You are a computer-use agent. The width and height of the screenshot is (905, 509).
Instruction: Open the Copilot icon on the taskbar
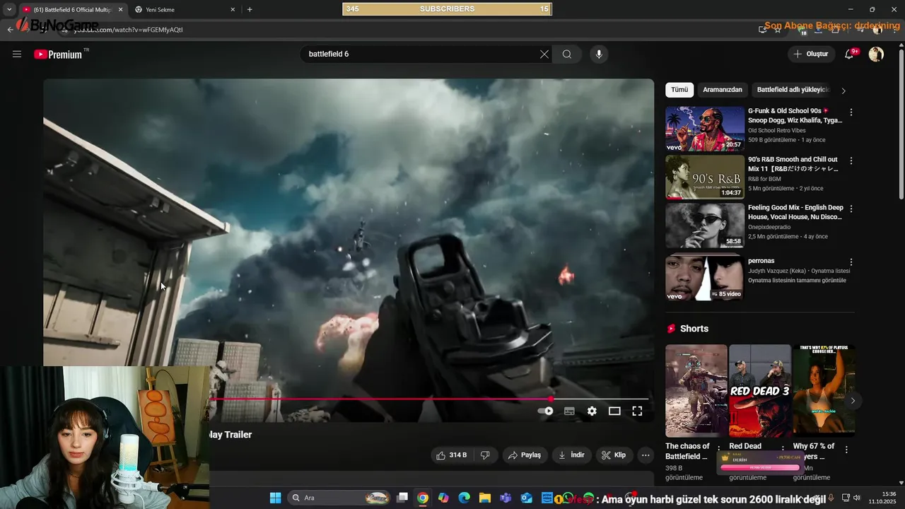[443, 498]
